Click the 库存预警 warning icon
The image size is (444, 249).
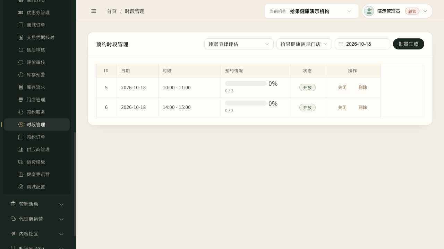coord(21,75)
